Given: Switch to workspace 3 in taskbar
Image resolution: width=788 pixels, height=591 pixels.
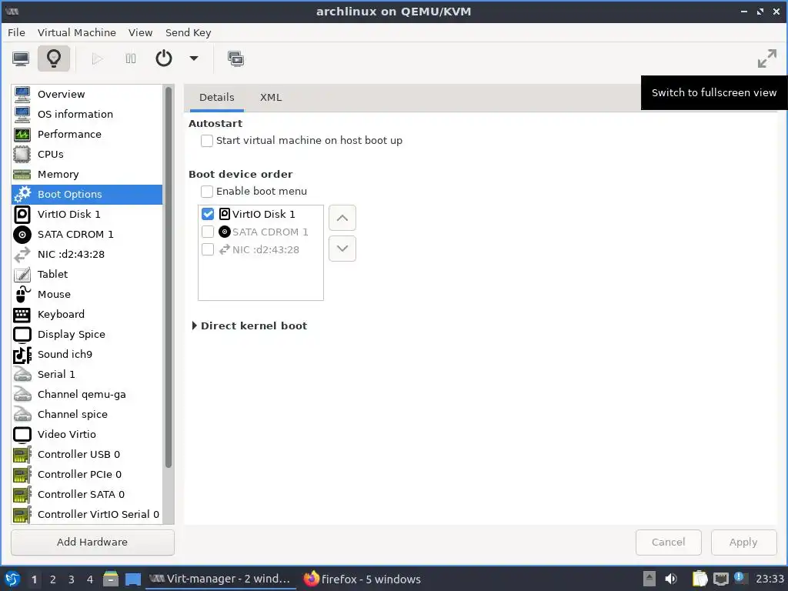Looking at the screenshot, I should (72, 579).
